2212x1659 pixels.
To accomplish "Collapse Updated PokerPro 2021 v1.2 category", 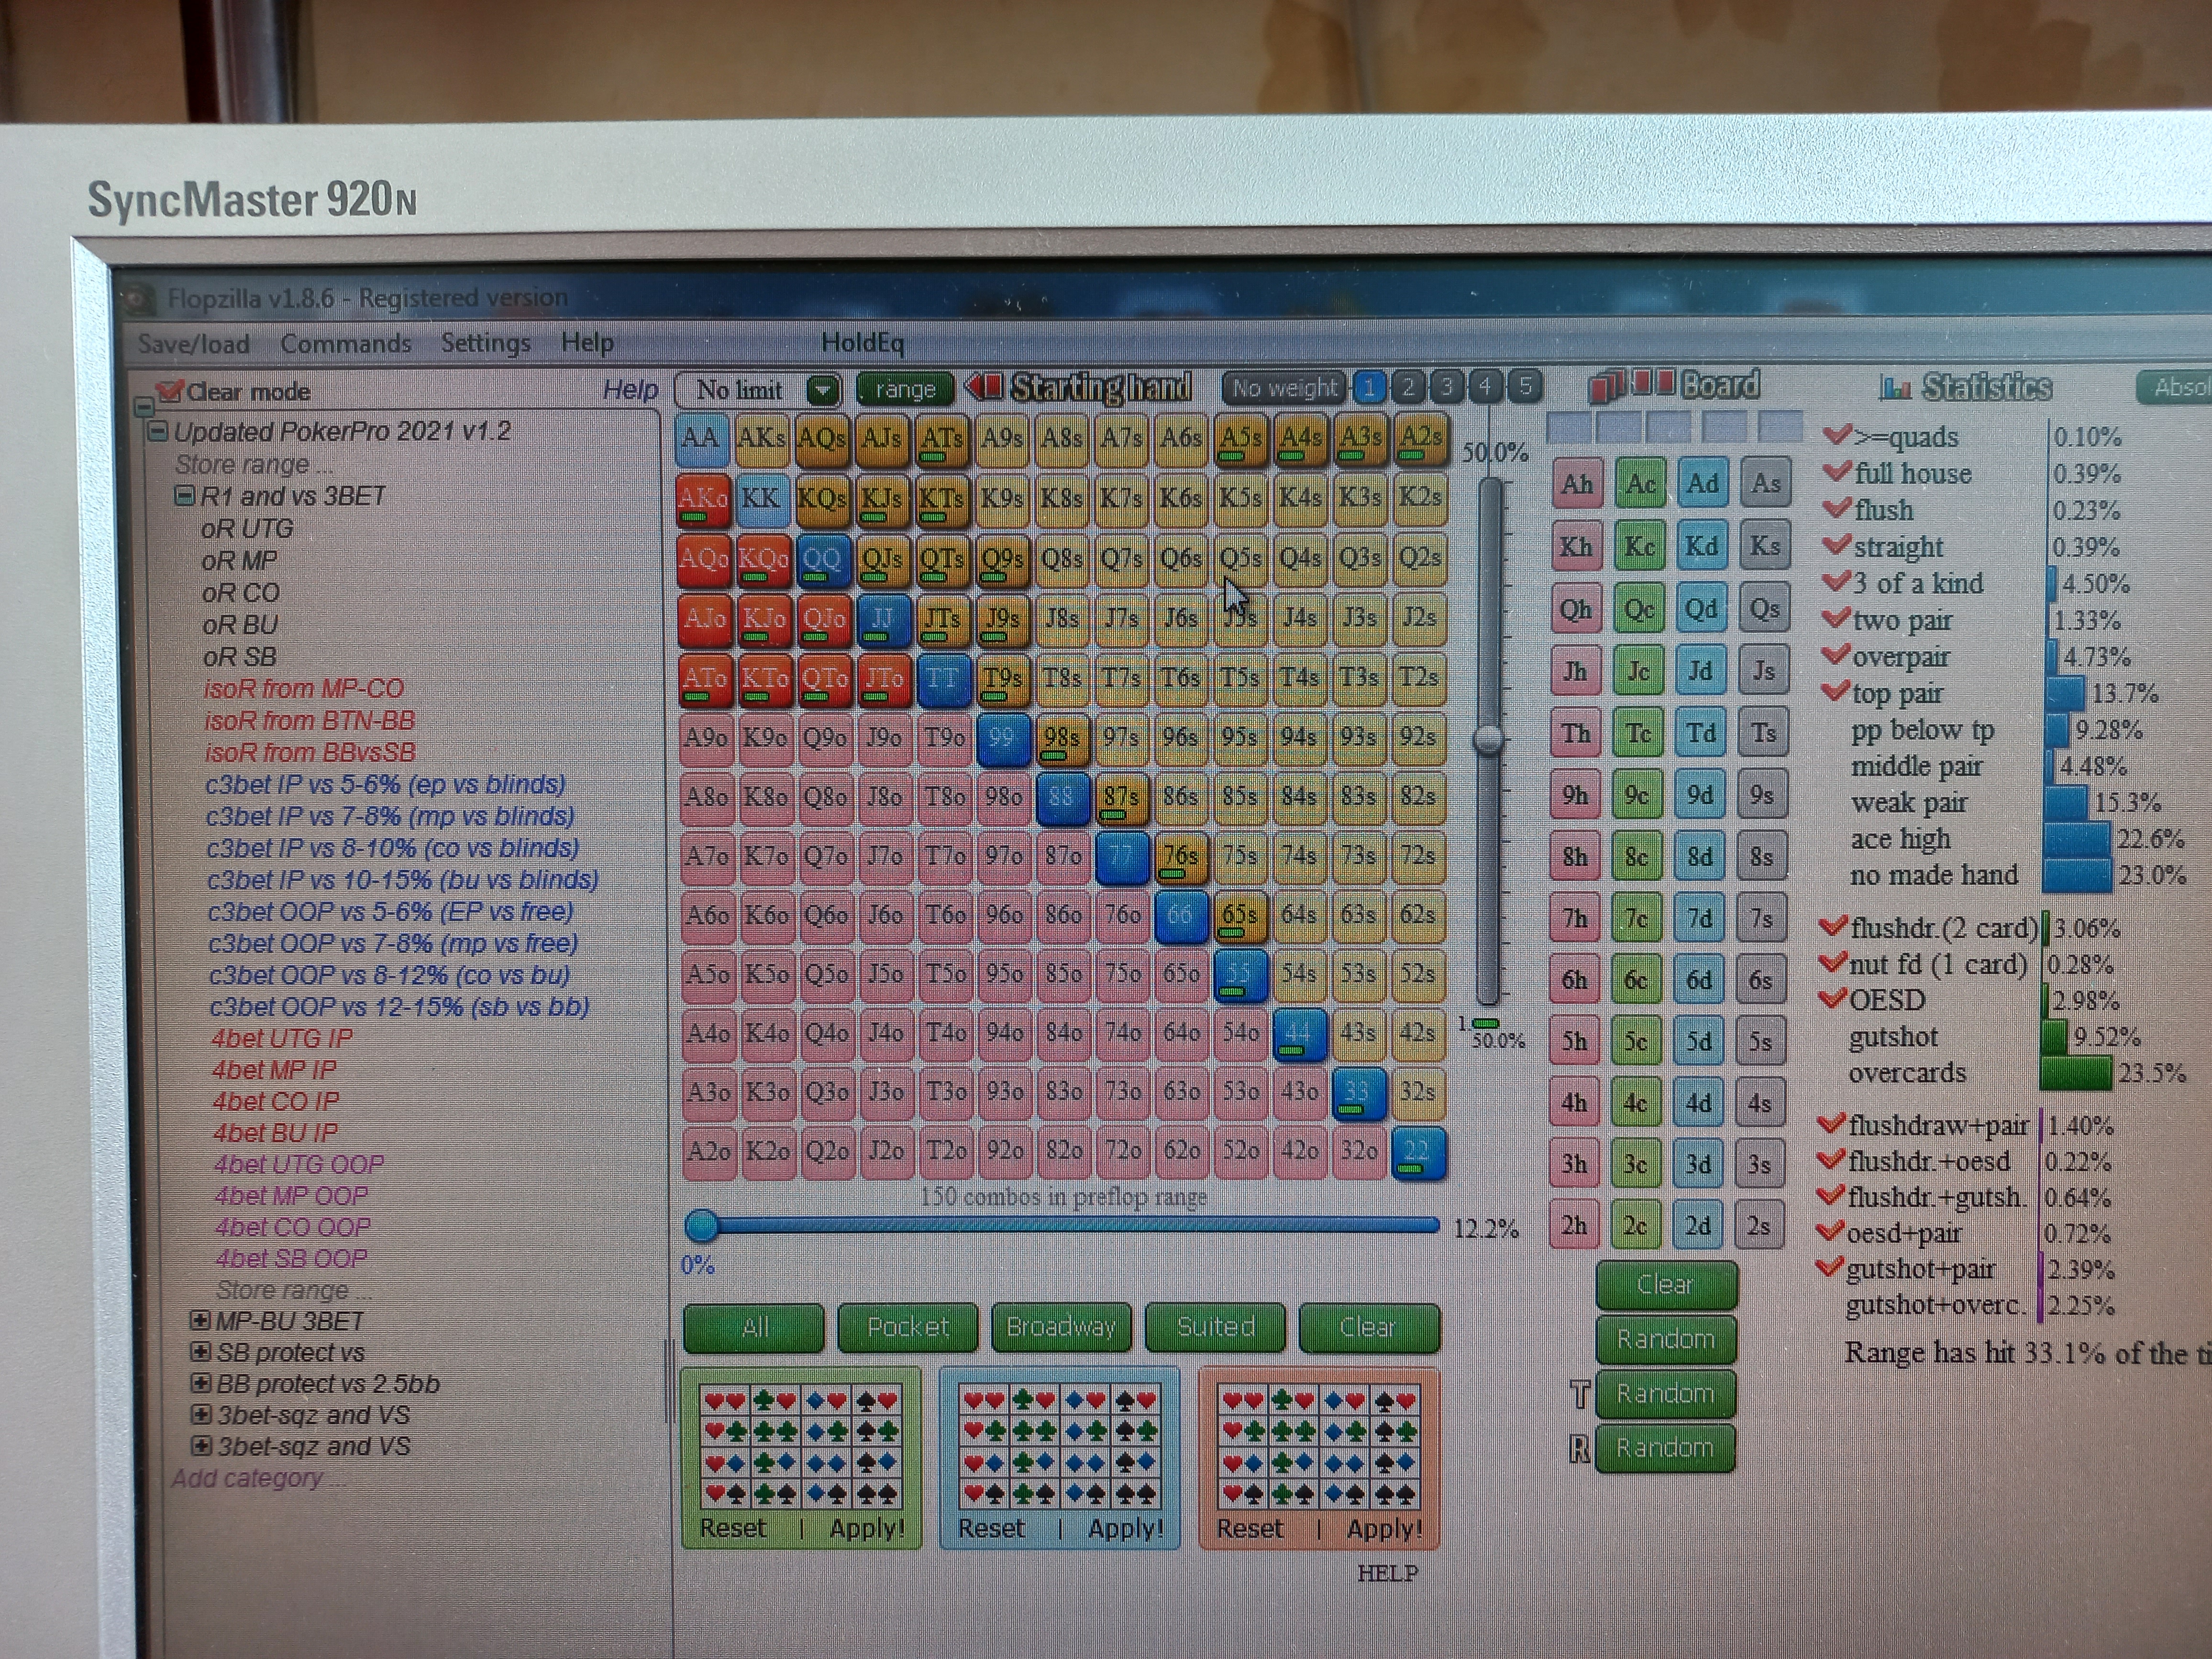I will click(x=158, y=432).
